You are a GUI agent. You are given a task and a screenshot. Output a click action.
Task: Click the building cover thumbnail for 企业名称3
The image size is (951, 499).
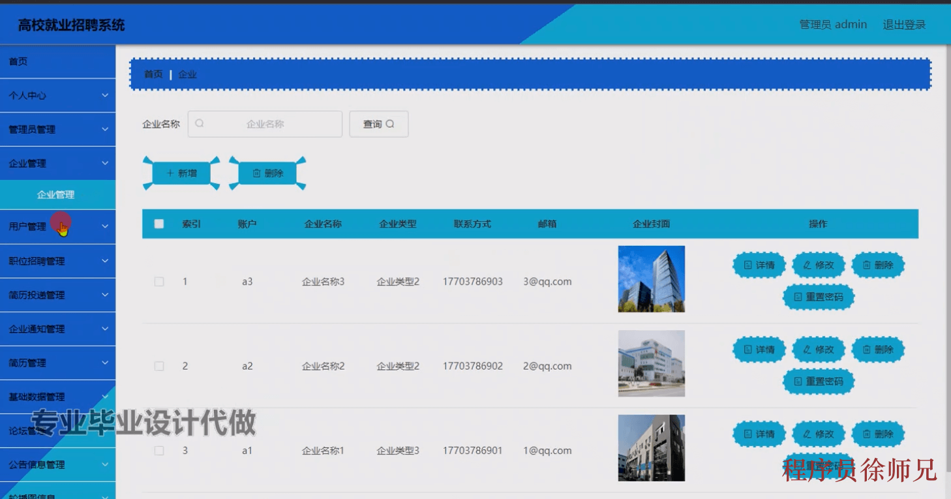(651, 278)
